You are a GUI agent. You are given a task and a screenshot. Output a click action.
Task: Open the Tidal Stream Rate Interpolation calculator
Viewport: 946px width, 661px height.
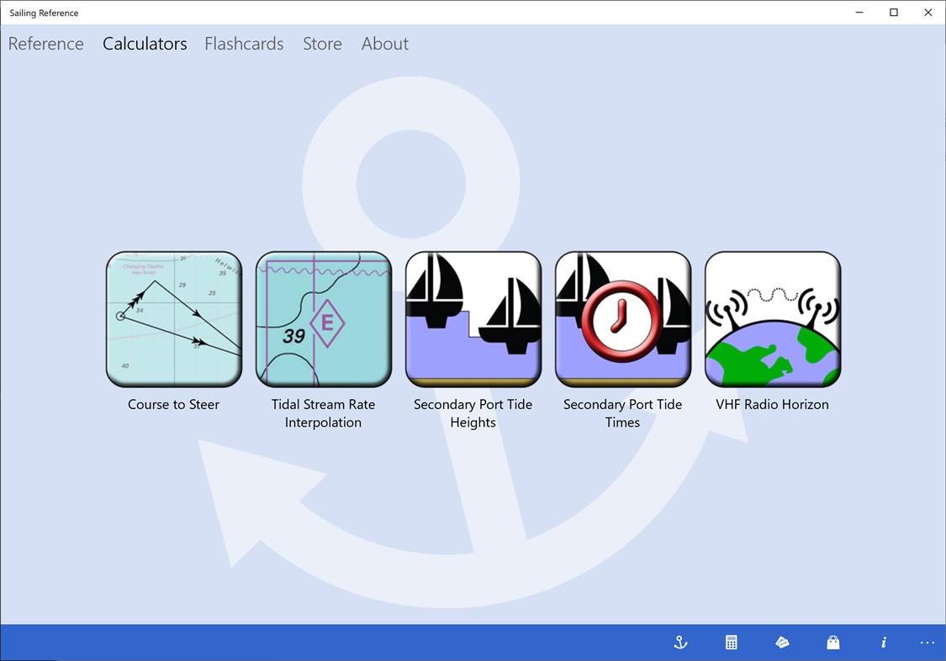pyautogui.click(x=323, y=319)
